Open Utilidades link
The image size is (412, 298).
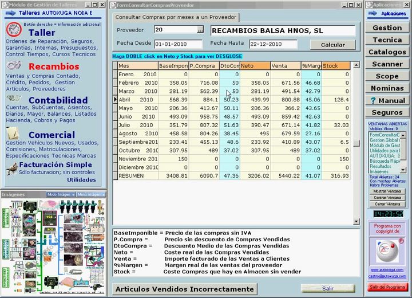(81, 180)
